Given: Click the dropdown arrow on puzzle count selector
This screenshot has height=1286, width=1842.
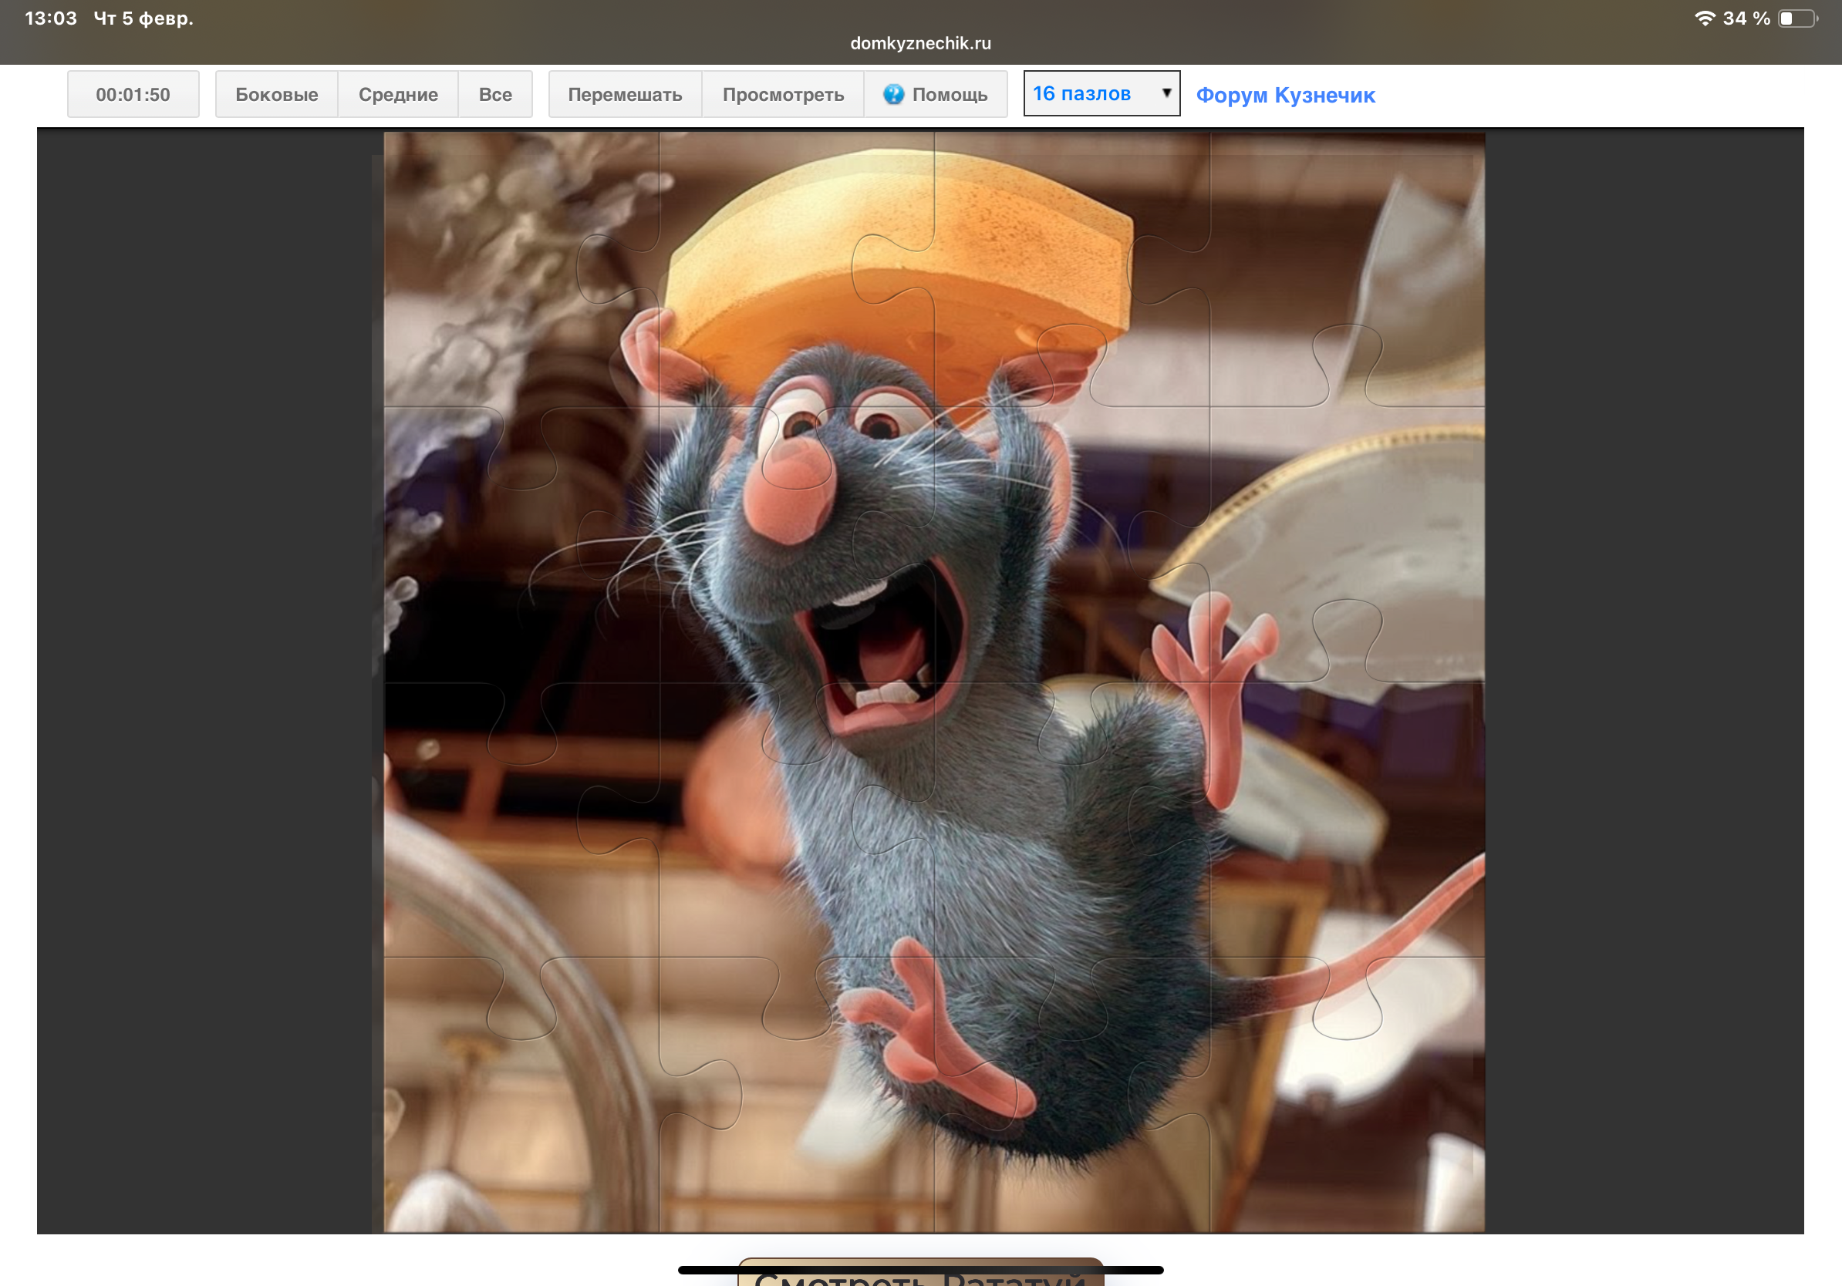Looking at the screenshot, I should (x=1166, y=93).
